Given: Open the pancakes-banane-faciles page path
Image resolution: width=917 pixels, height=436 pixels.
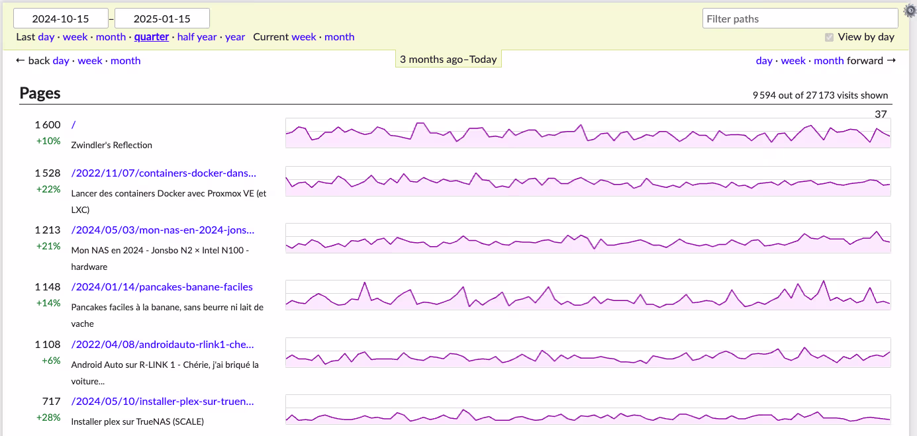Looking at the screenshot, I should pyautogui.click(x=162, y=287).
